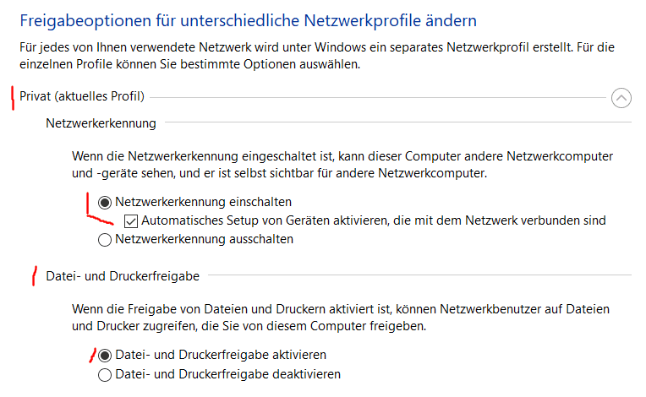646x397 pixels.
Task: Select the "Netzwerkerkennung ausschalten" radio button
Action: [105, 239]
